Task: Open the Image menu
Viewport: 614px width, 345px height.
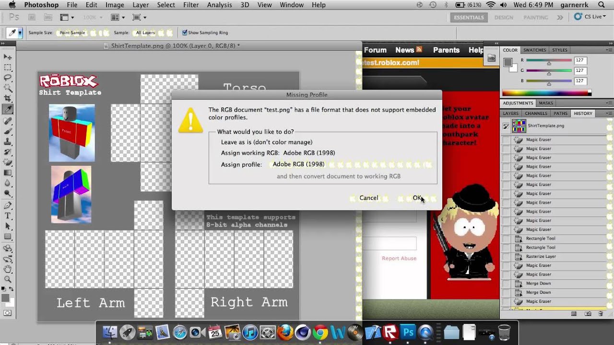Action: (x=115, y=5)
